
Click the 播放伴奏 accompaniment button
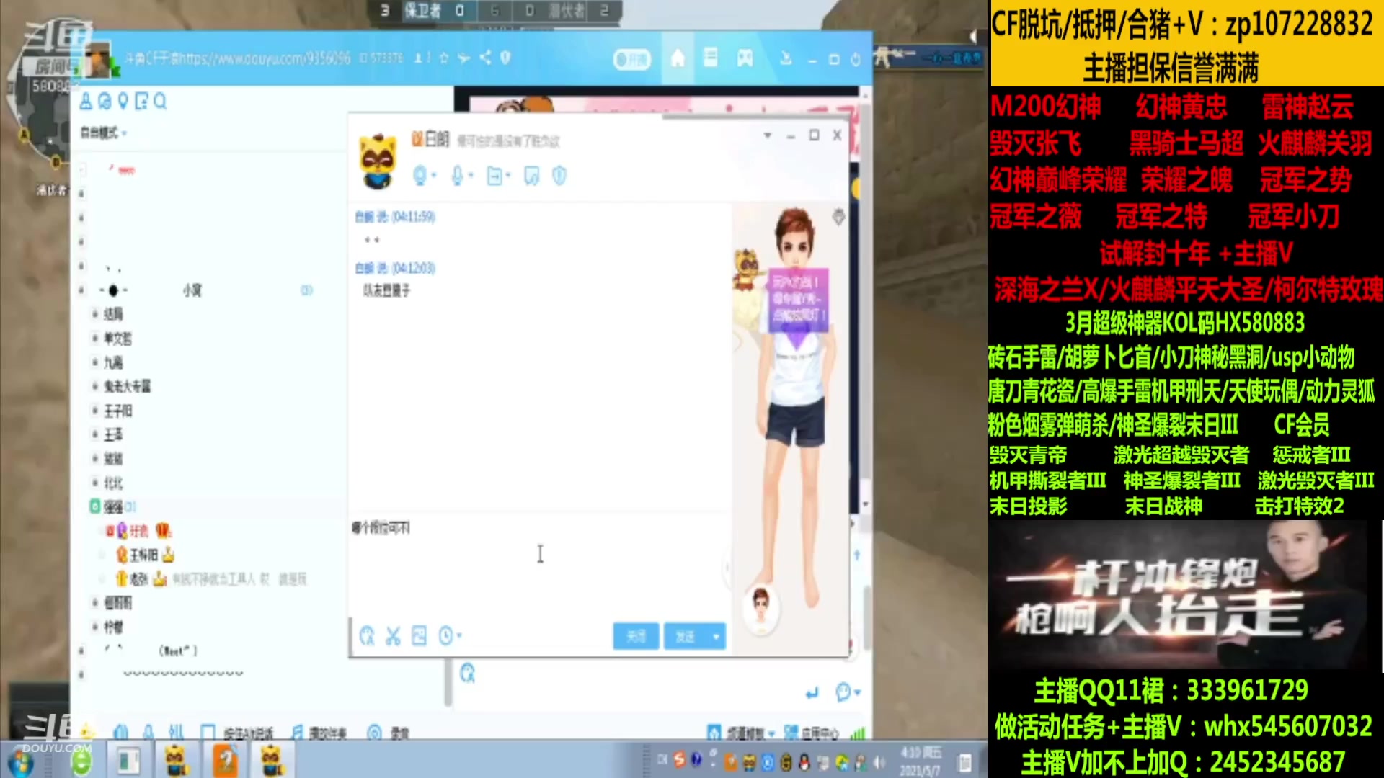[319, 733]
